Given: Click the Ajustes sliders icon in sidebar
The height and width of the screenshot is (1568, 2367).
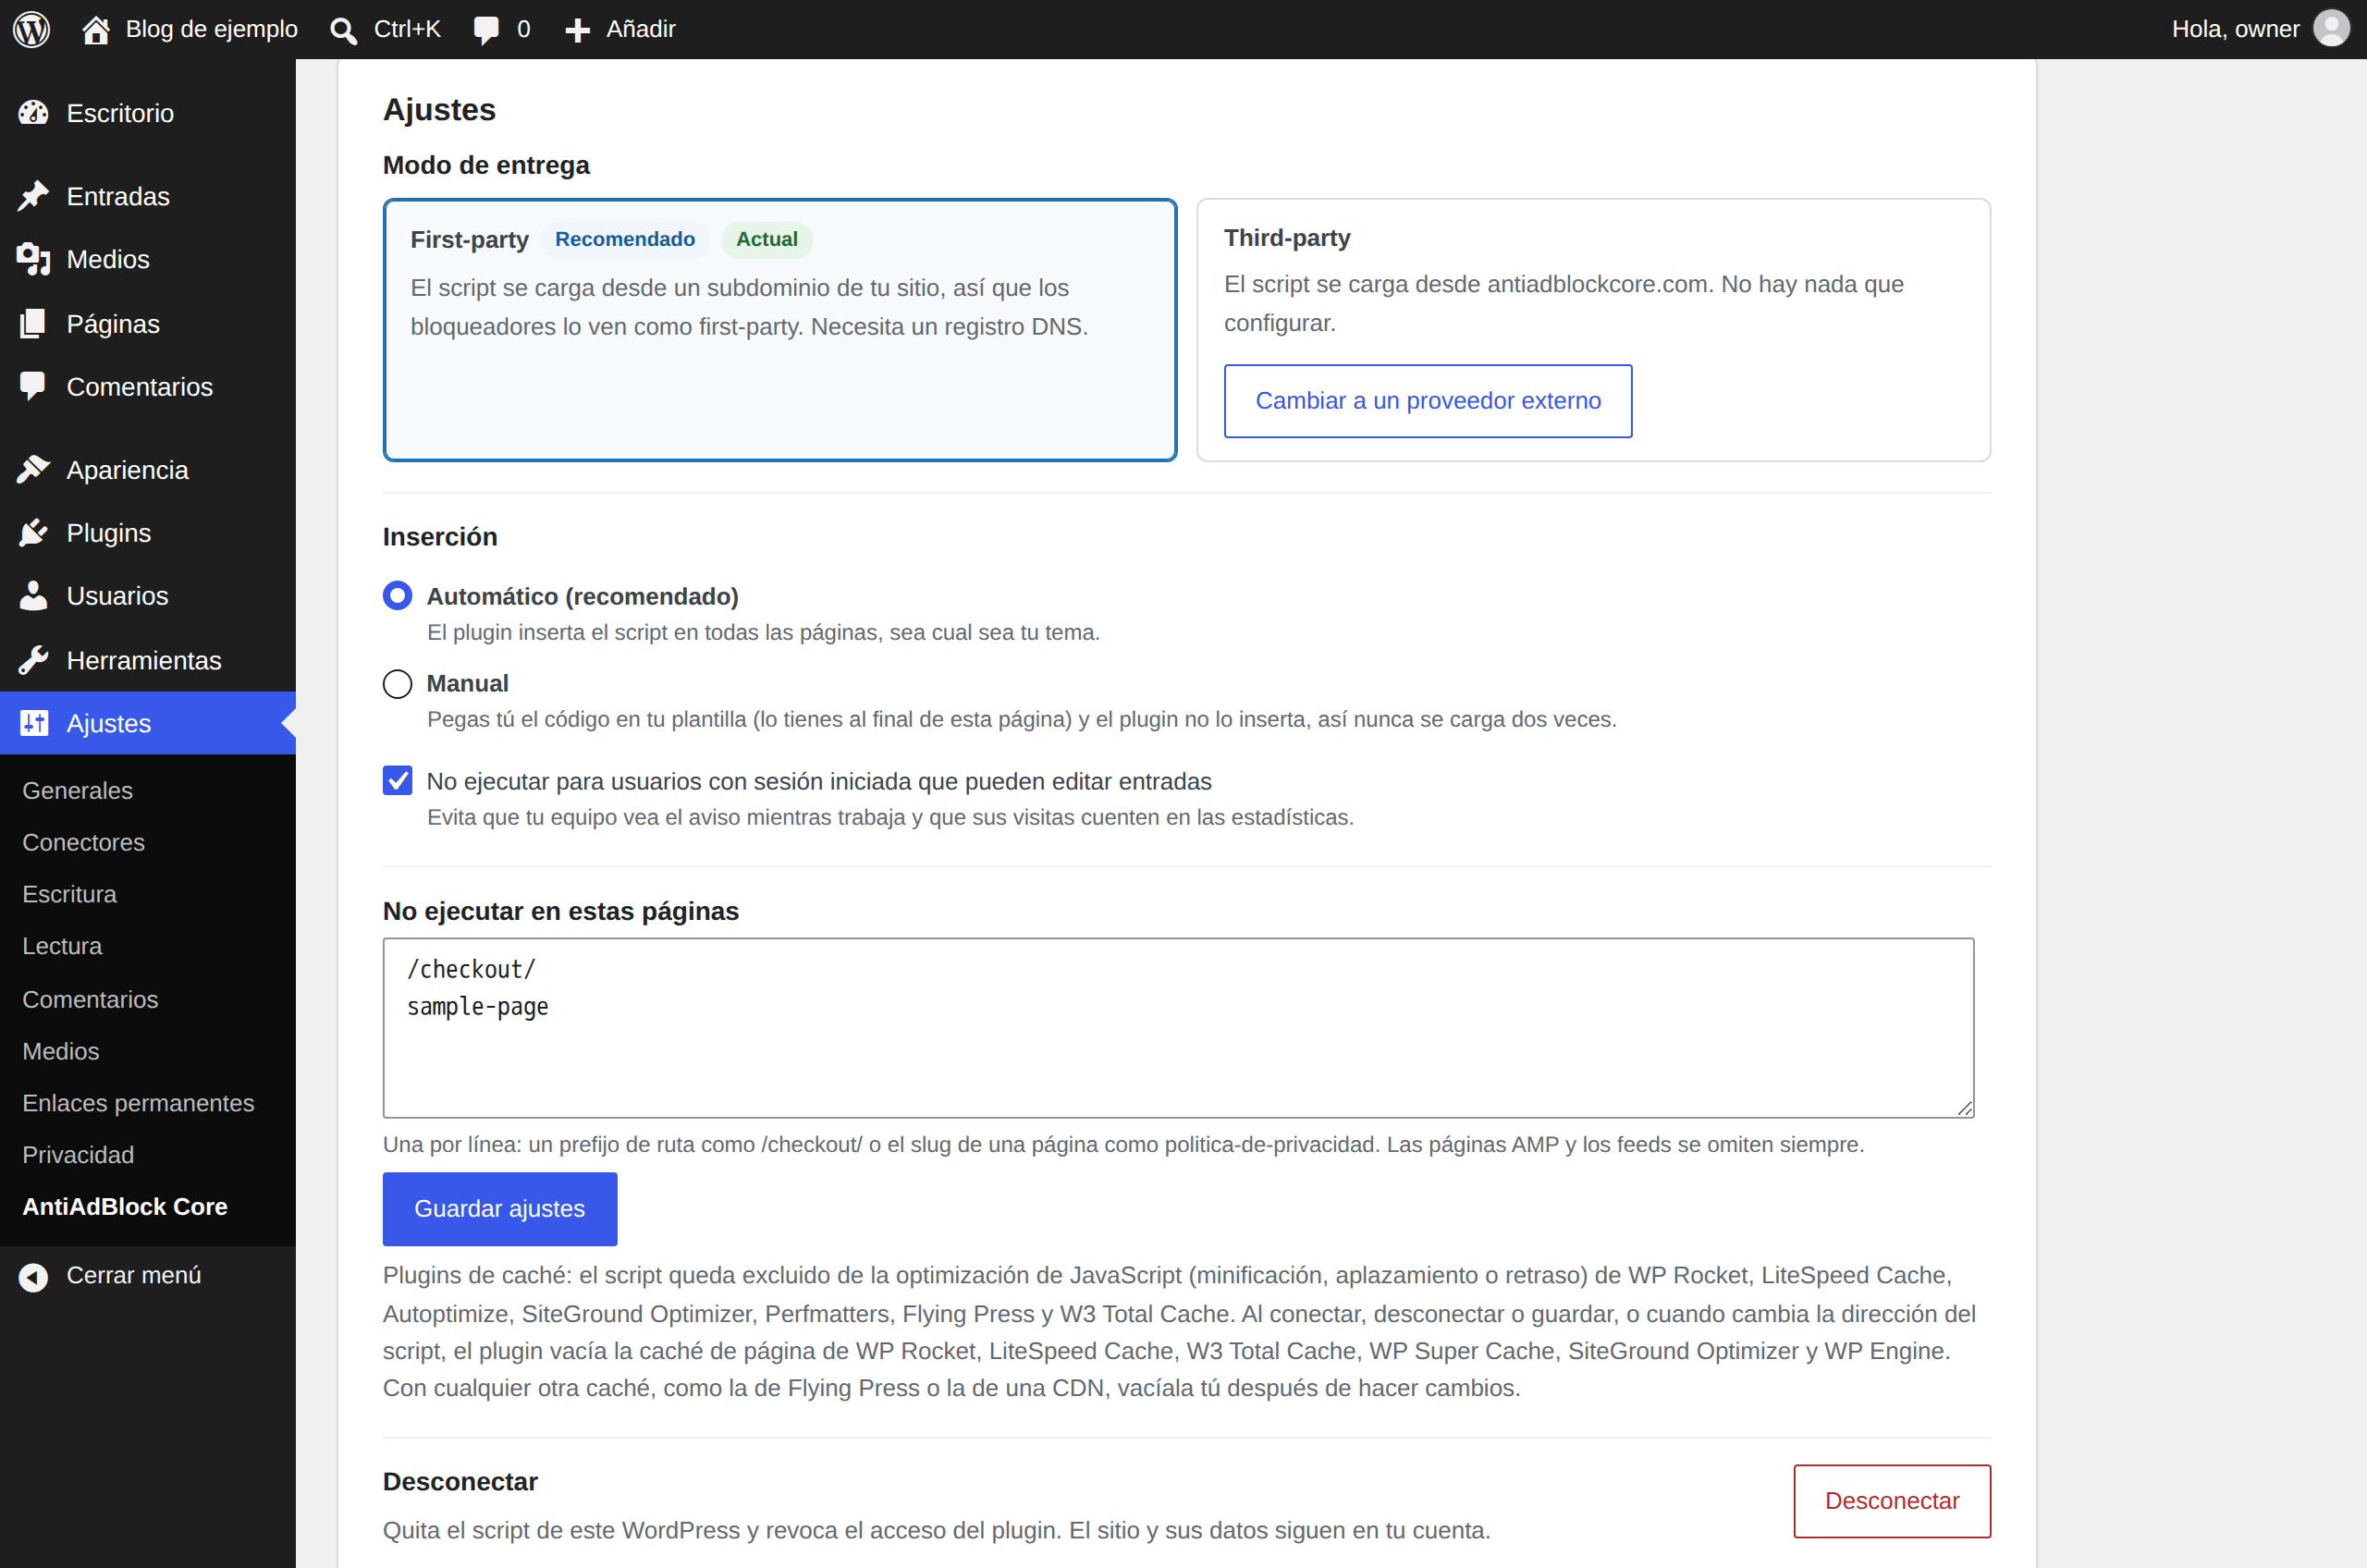Looking at the screenshot, I should [33, 723].
